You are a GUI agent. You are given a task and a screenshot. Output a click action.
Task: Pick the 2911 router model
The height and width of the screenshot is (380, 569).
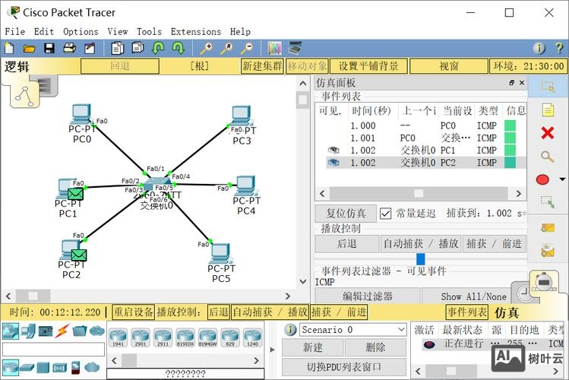163,337
